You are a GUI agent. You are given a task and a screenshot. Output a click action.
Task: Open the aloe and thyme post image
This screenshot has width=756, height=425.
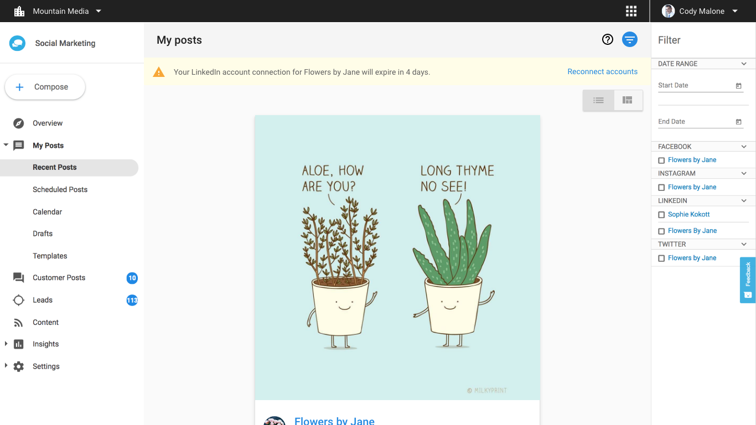(x=397, y=257)
